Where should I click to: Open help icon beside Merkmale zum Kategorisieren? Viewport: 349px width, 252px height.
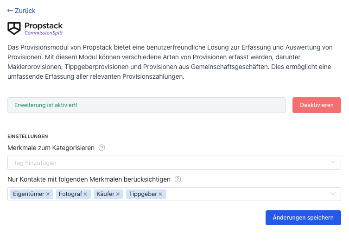pos(102,148)
